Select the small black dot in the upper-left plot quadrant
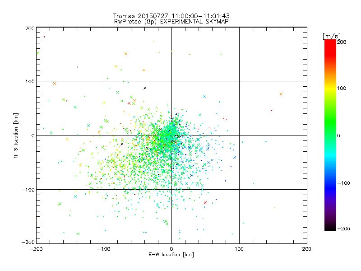Image resolution: width=361 pixels, height=271 pixels. coord(78,67)
